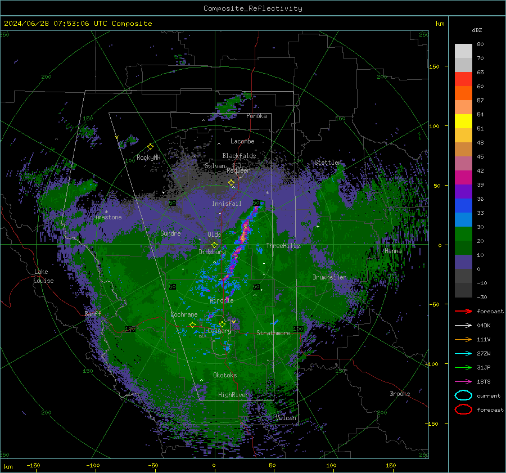Click the Blackfalds city label

[x=239, y=156]
